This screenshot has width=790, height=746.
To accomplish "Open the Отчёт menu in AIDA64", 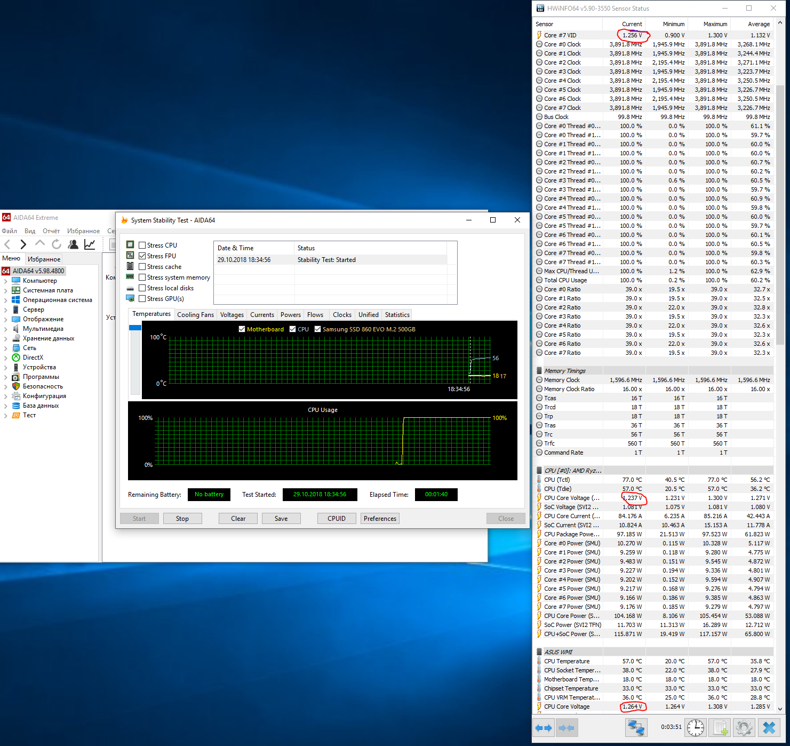I will point(51,231).
